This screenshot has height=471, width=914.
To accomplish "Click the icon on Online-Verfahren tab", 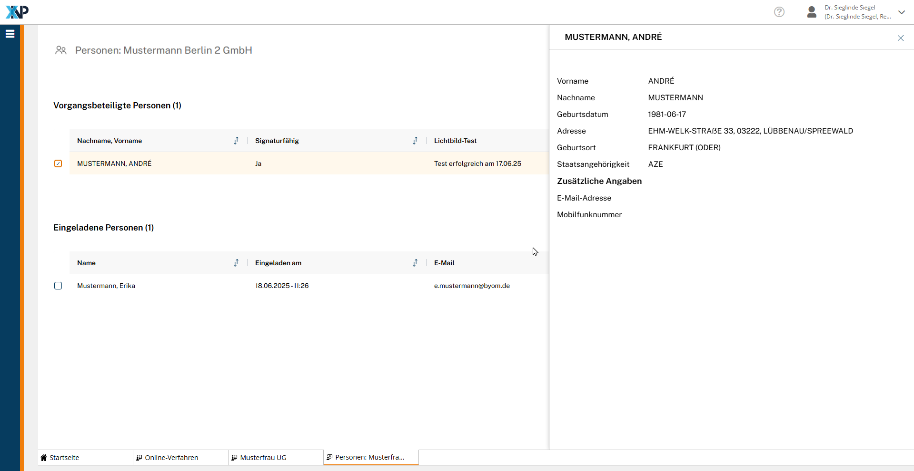I will (139, 458).
